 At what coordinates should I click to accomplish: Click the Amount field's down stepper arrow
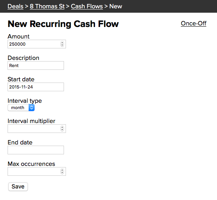tap(62, 45)
